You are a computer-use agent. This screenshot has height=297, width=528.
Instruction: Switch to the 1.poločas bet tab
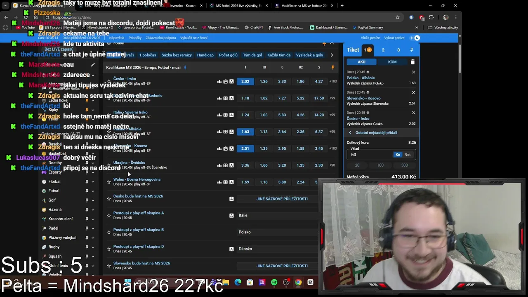pyautogui.click(x=148, y=55)
